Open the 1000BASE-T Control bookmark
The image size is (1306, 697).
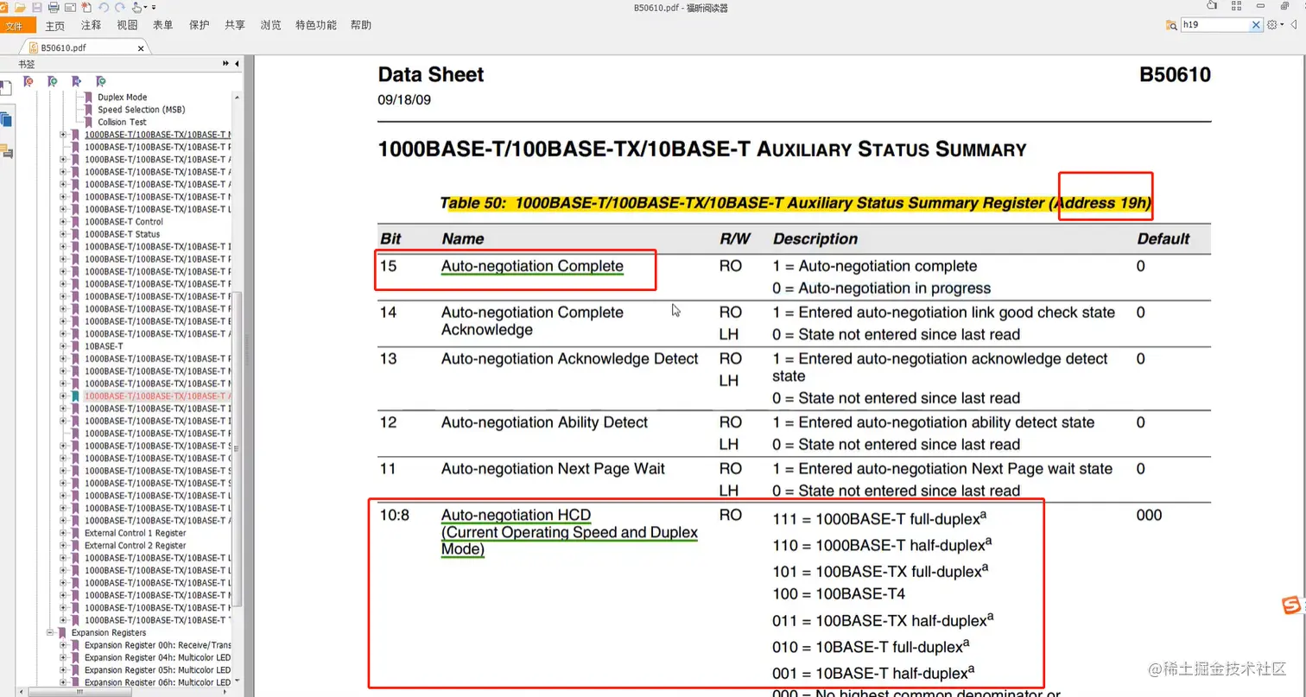point(124,222)
